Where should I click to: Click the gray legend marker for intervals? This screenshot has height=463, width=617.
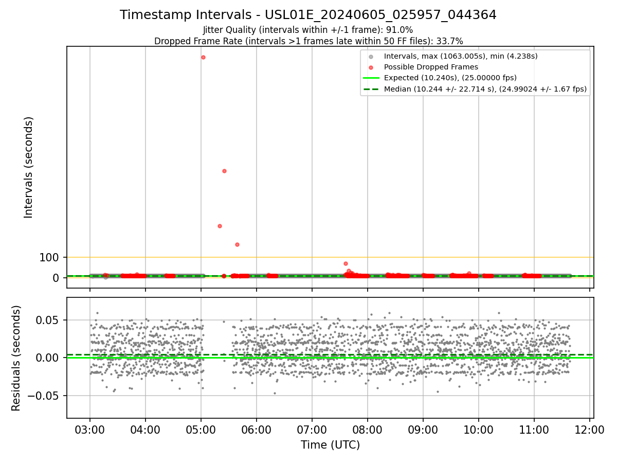pos(371,57)
